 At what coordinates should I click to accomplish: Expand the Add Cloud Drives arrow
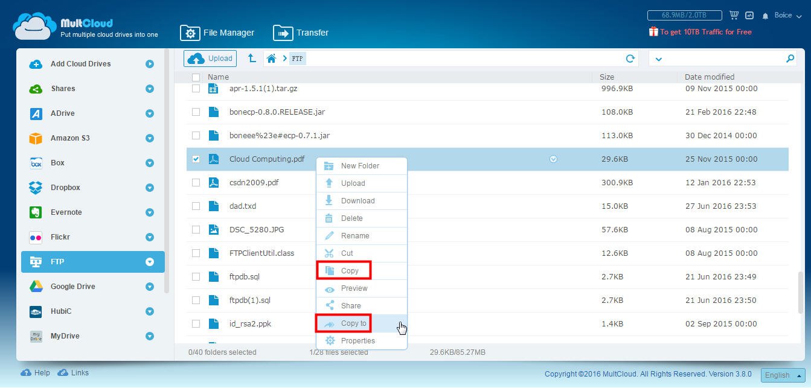point(150,64)
